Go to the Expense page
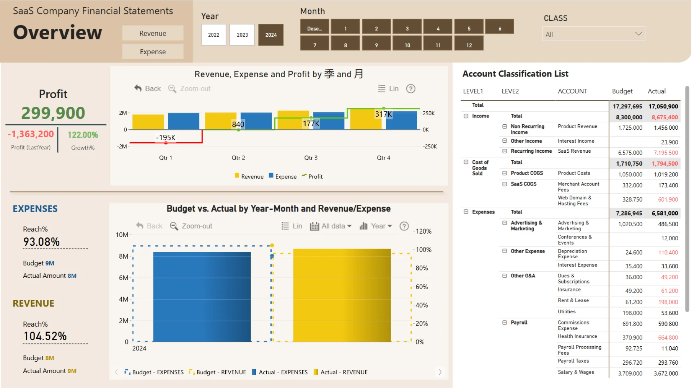691x388 pixels. click(x=153, y=52)
